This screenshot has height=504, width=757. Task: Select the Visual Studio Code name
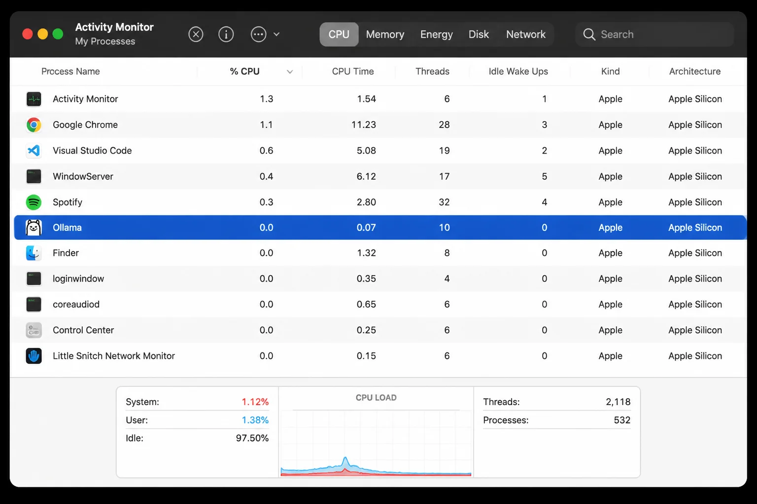pos(92,151)
